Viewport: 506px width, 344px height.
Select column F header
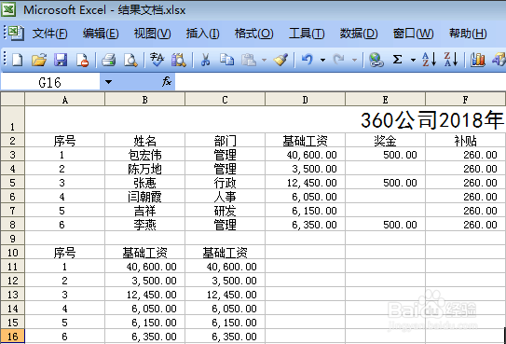[x=465, y=100]
